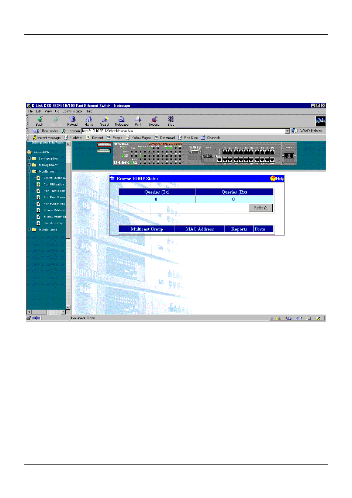Click the Forward navigation icon
This screenshot has height=498, width=352.
(x=56, y=121)
